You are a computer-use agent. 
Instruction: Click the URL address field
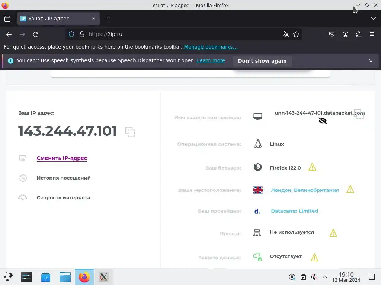point(183,34)
